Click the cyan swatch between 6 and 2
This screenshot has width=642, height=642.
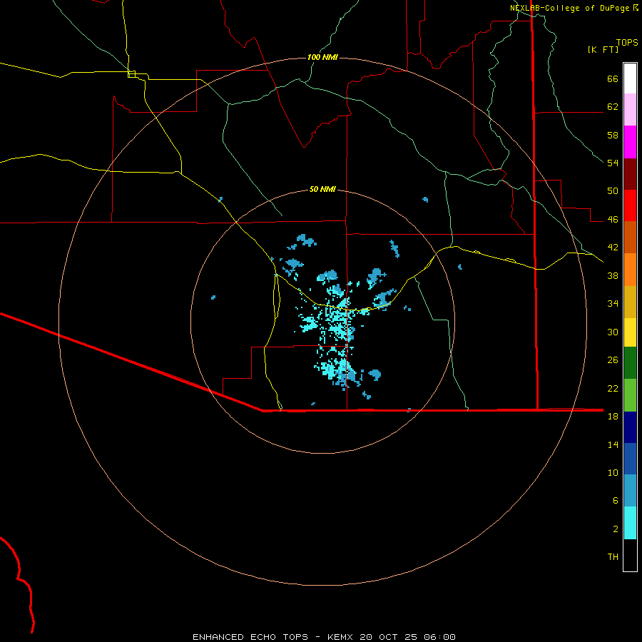630,523
